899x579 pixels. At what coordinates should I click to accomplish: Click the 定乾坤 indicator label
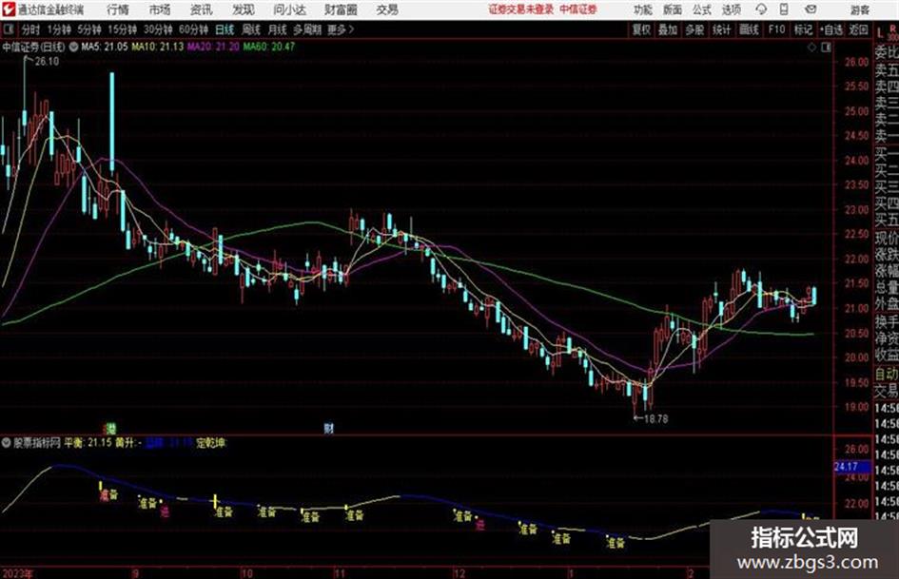coord(211,443)
